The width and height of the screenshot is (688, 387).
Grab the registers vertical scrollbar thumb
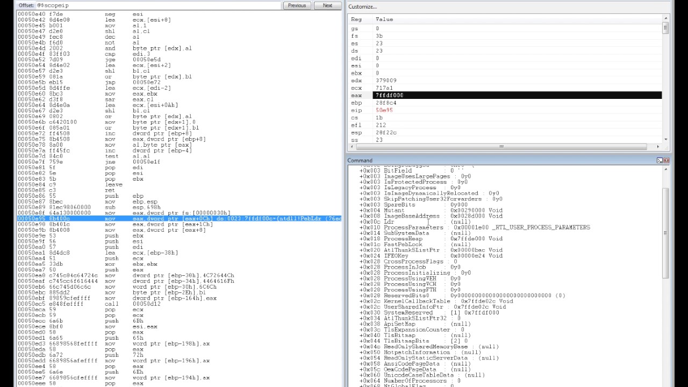[x=665, y=27]
